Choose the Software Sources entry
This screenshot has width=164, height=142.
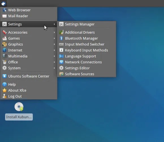click(x=87, y=74)
